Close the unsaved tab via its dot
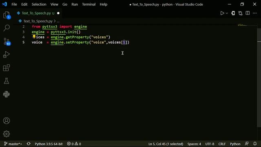261x147 pixels. point(58,13)
